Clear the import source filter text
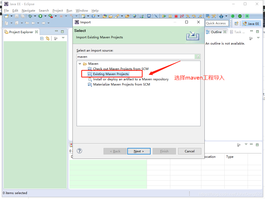This screenshot has width=265, height=199. point(197,56)
